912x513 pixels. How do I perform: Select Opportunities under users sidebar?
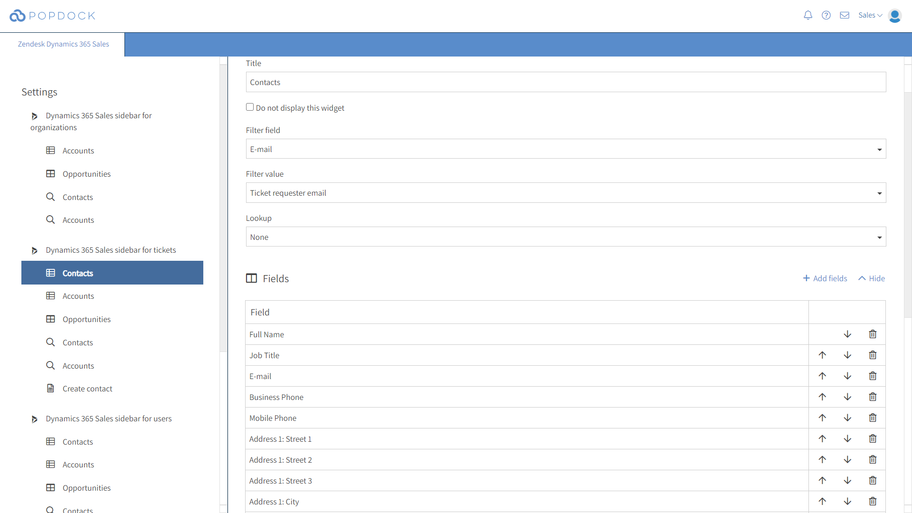point(78,488)
